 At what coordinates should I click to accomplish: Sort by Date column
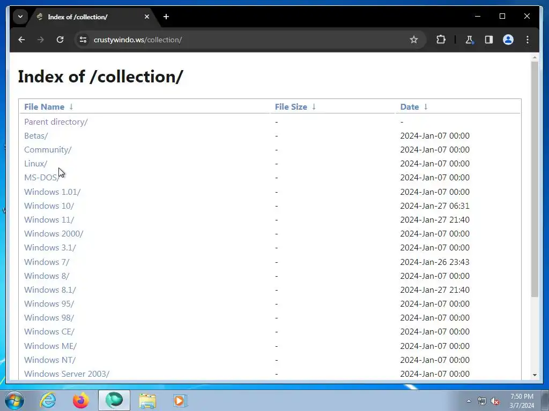point(409,107)
